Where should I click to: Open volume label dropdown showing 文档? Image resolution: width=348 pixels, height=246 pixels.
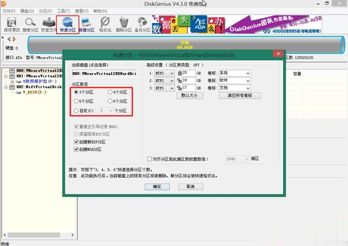tap(235, 88)
